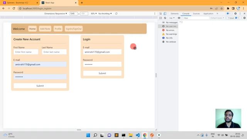Go back in browser history

[x=3, y=8]
